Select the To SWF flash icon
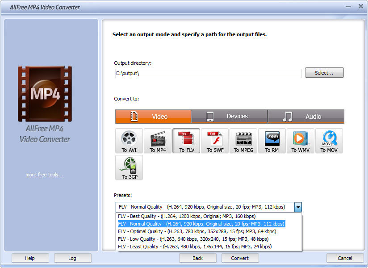The width and height of the screenshot is (368, 268). click(x=215, y=141)
